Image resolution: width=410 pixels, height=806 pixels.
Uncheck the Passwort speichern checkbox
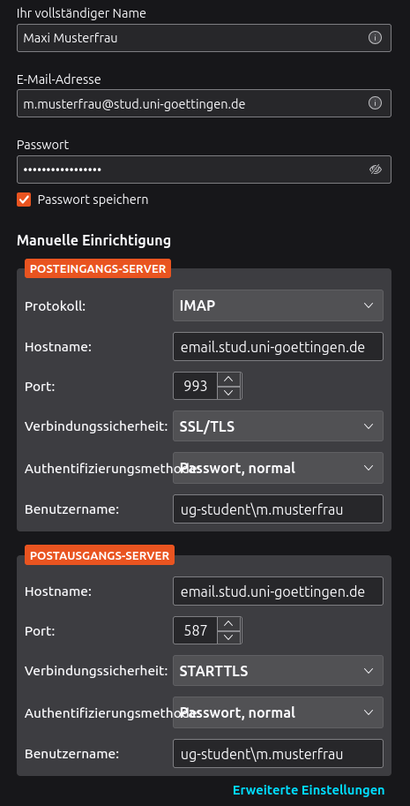(24, 200)
